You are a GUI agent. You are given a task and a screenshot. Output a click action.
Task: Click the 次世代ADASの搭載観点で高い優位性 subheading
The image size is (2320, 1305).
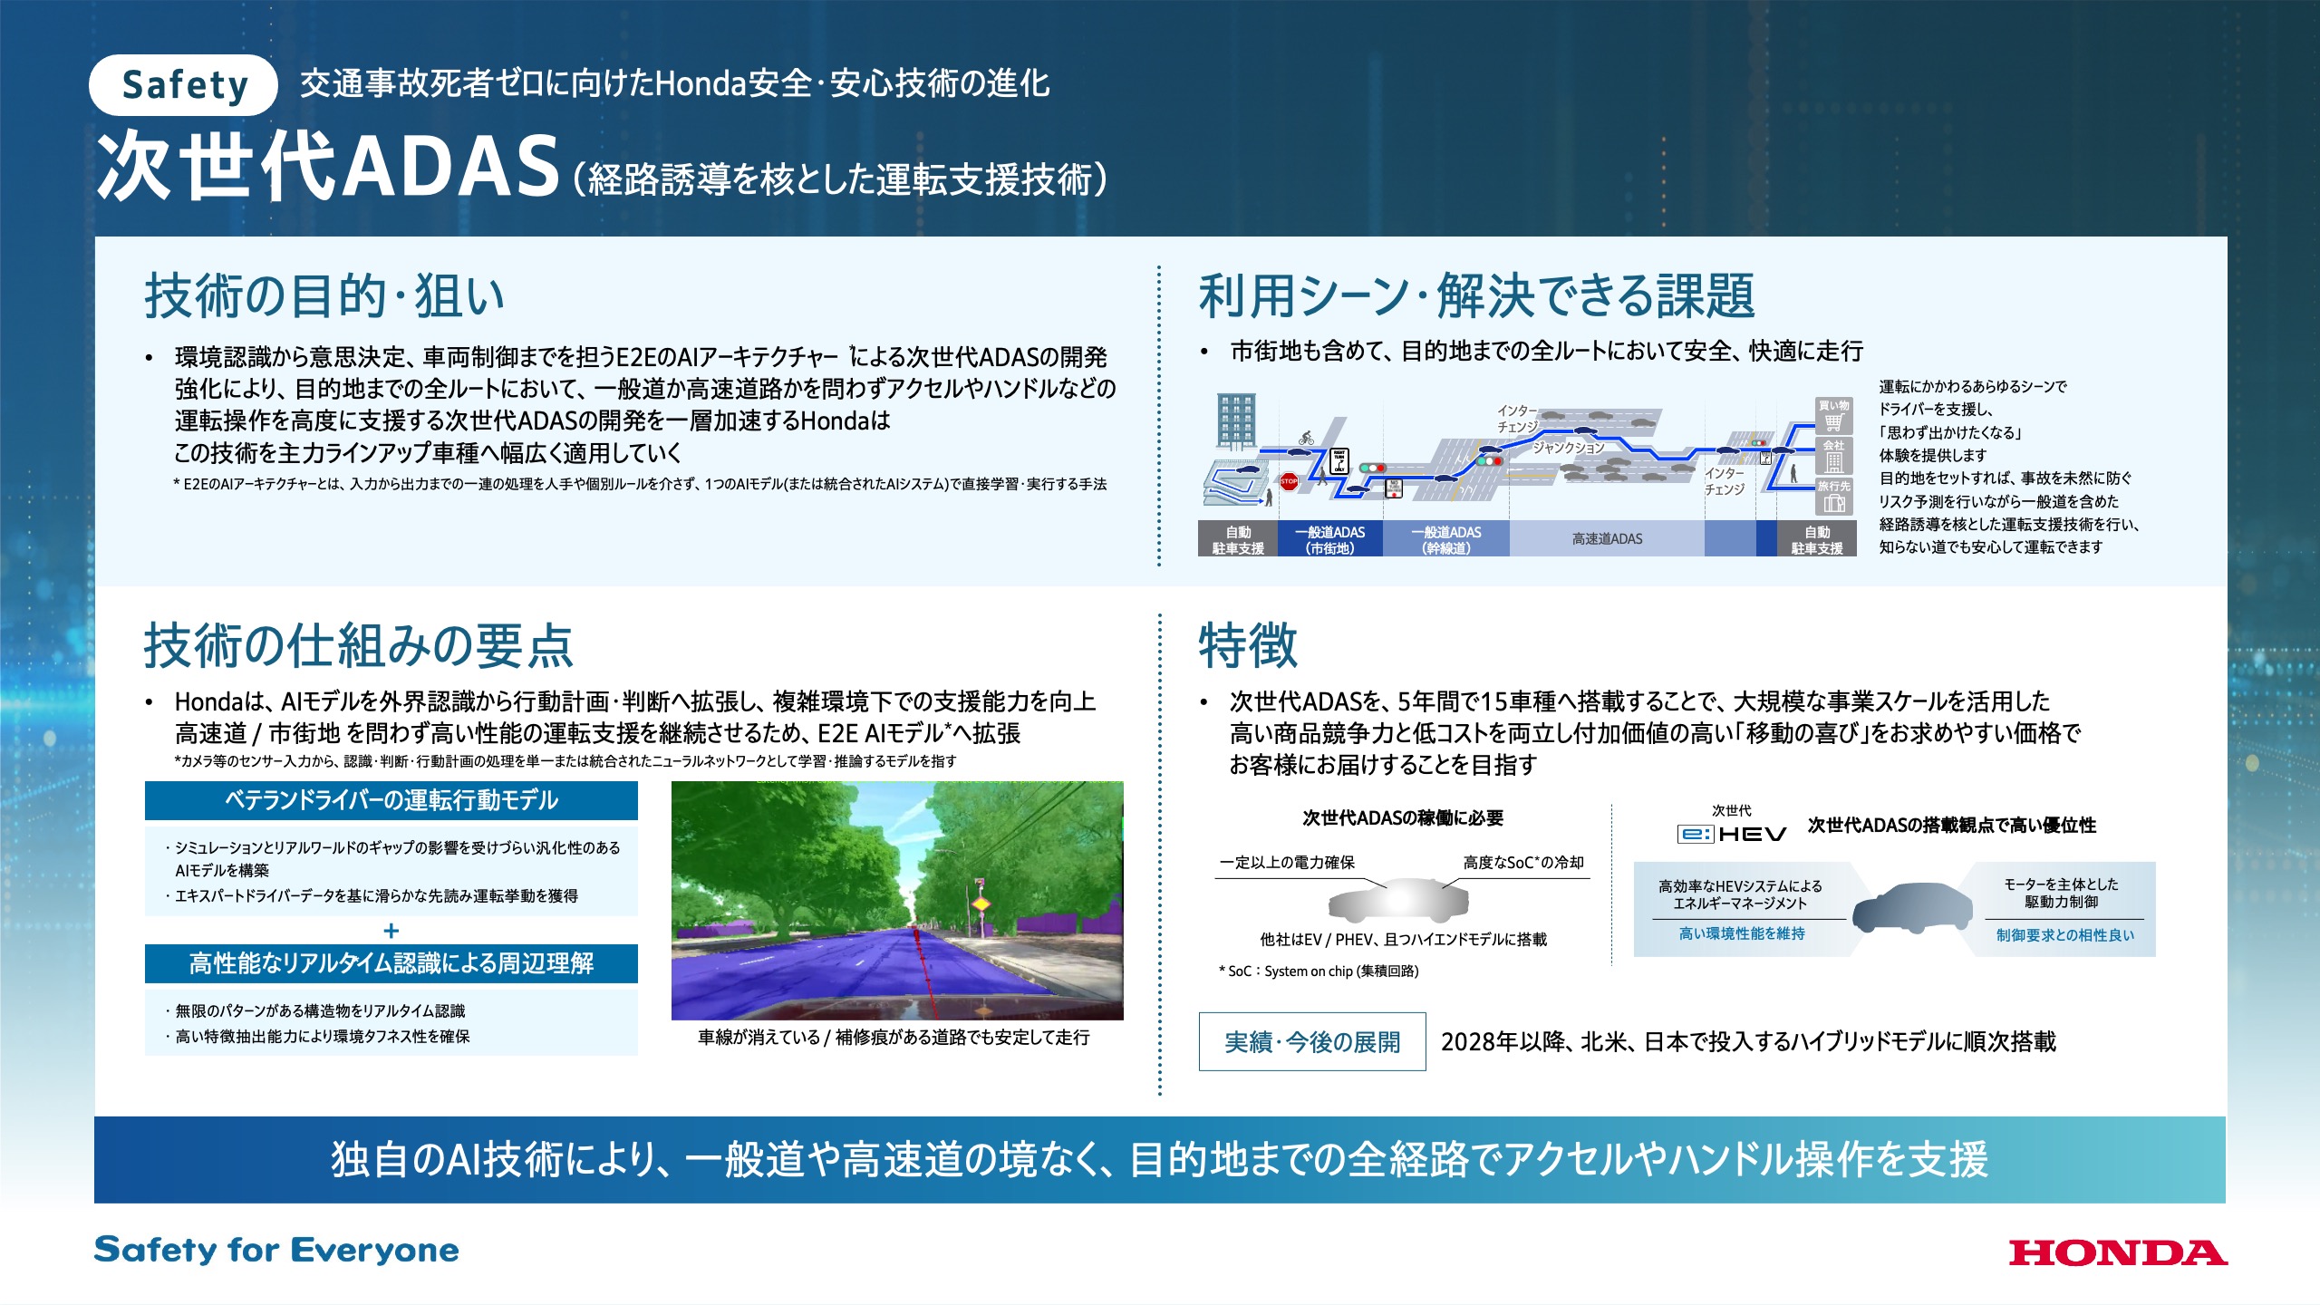point(1952,826)
